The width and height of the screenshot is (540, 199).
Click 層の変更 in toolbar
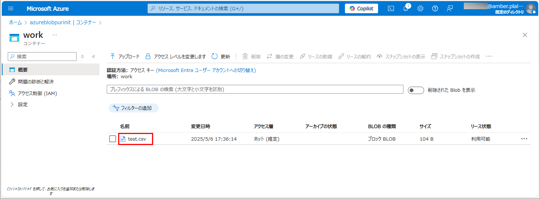[280, 57]
